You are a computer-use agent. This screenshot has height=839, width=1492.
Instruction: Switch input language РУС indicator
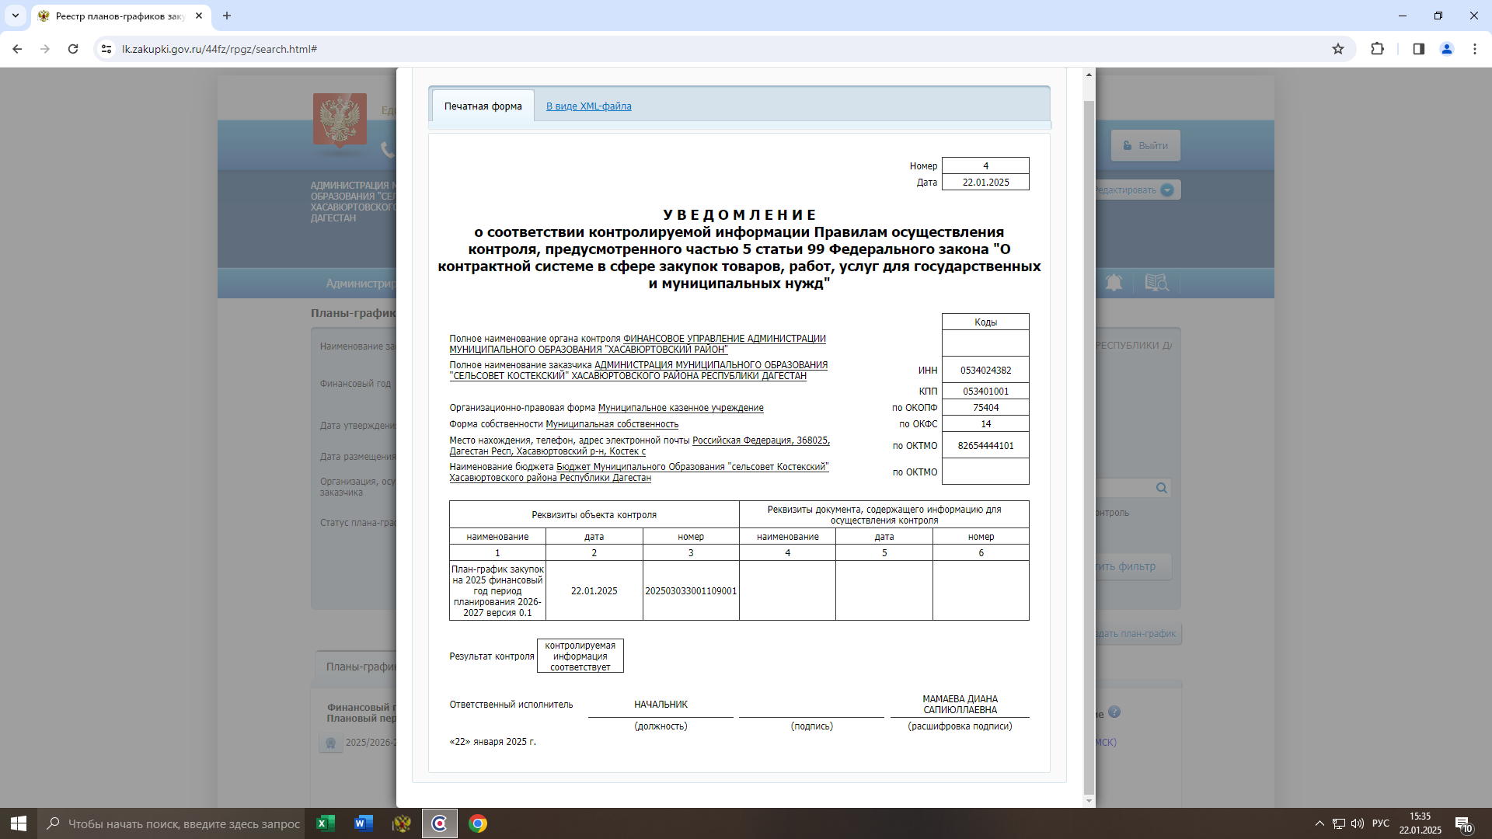point(1381,823)
